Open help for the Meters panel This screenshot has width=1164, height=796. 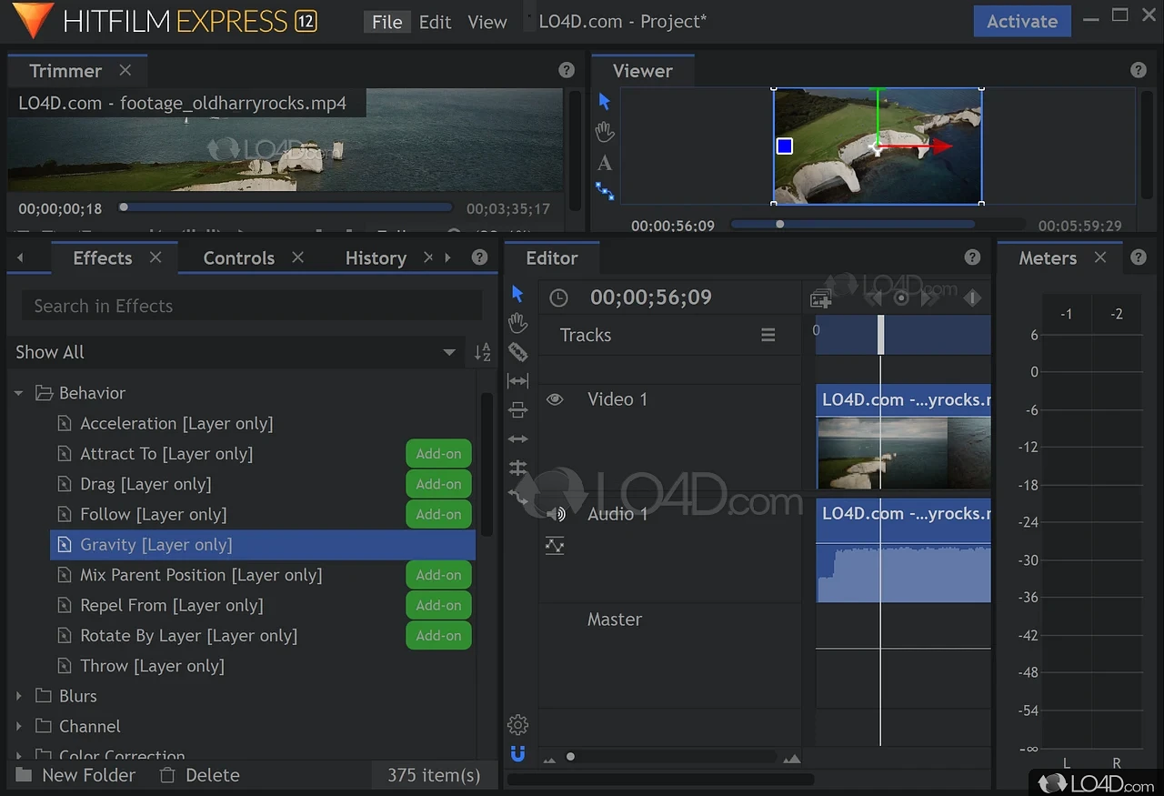[x=1139, y=257]
